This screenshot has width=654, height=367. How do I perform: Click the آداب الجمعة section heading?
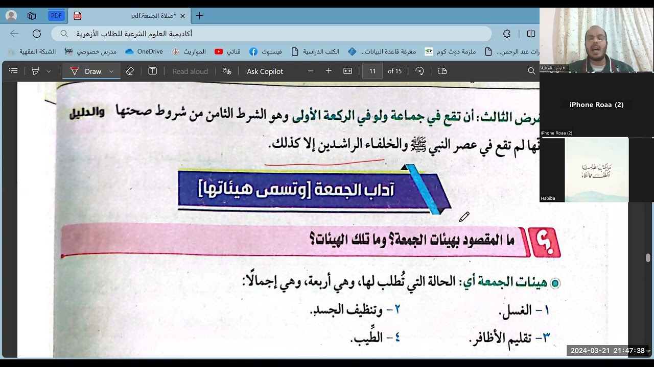coord(296,190)
